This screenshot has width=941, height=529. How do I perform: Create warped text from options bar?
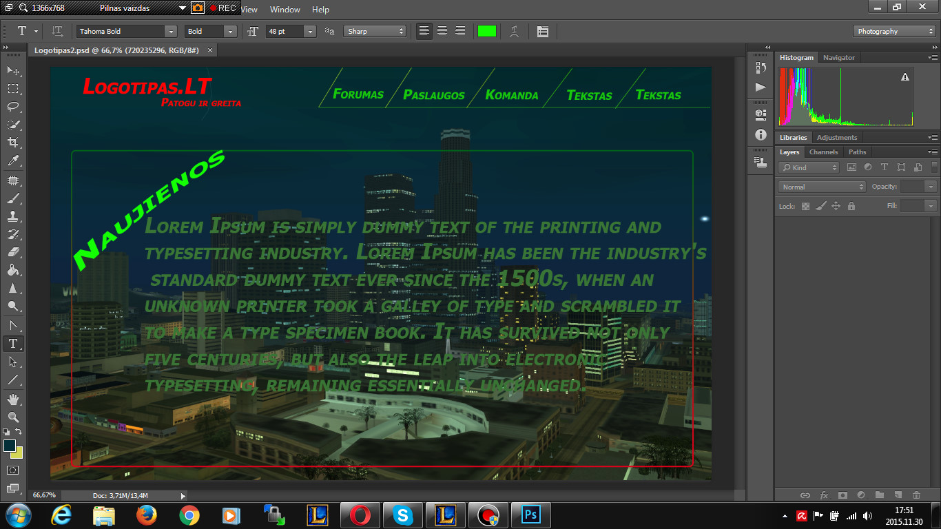[514, 31]
